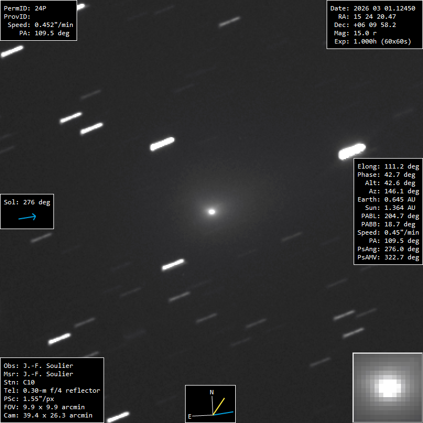Click the star trail above the comet

[x=162, y=144]
